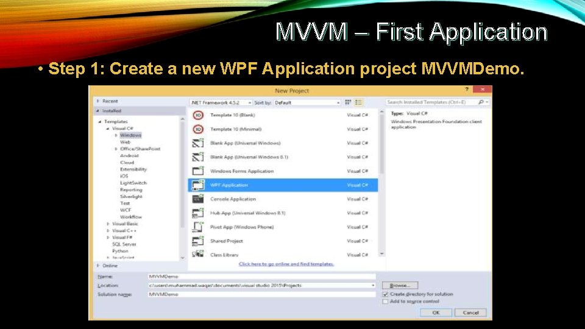Screen dimensions: 585x329
Task: Select the Extensibility tree item
Action: click(x=133, y=169)
